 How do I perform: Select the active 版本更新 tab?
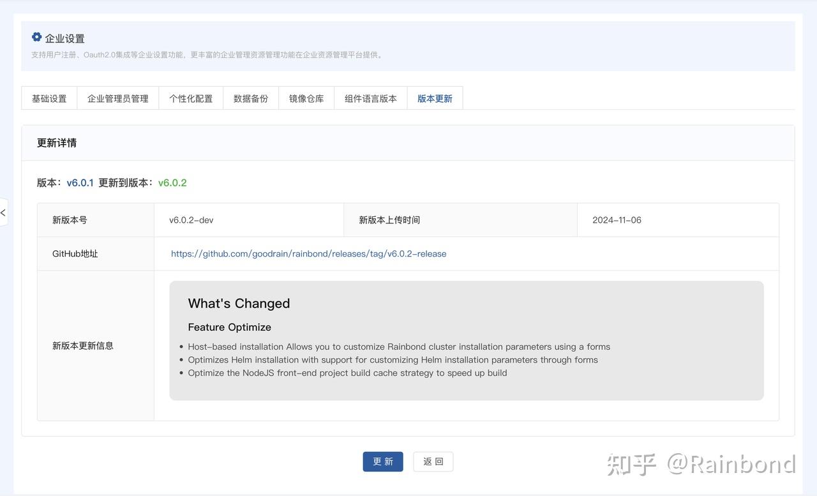[x=435, y=98]
